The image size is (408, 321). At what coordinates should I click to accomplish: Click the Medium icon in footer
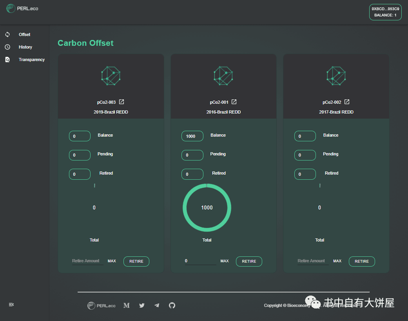point(127,305)
